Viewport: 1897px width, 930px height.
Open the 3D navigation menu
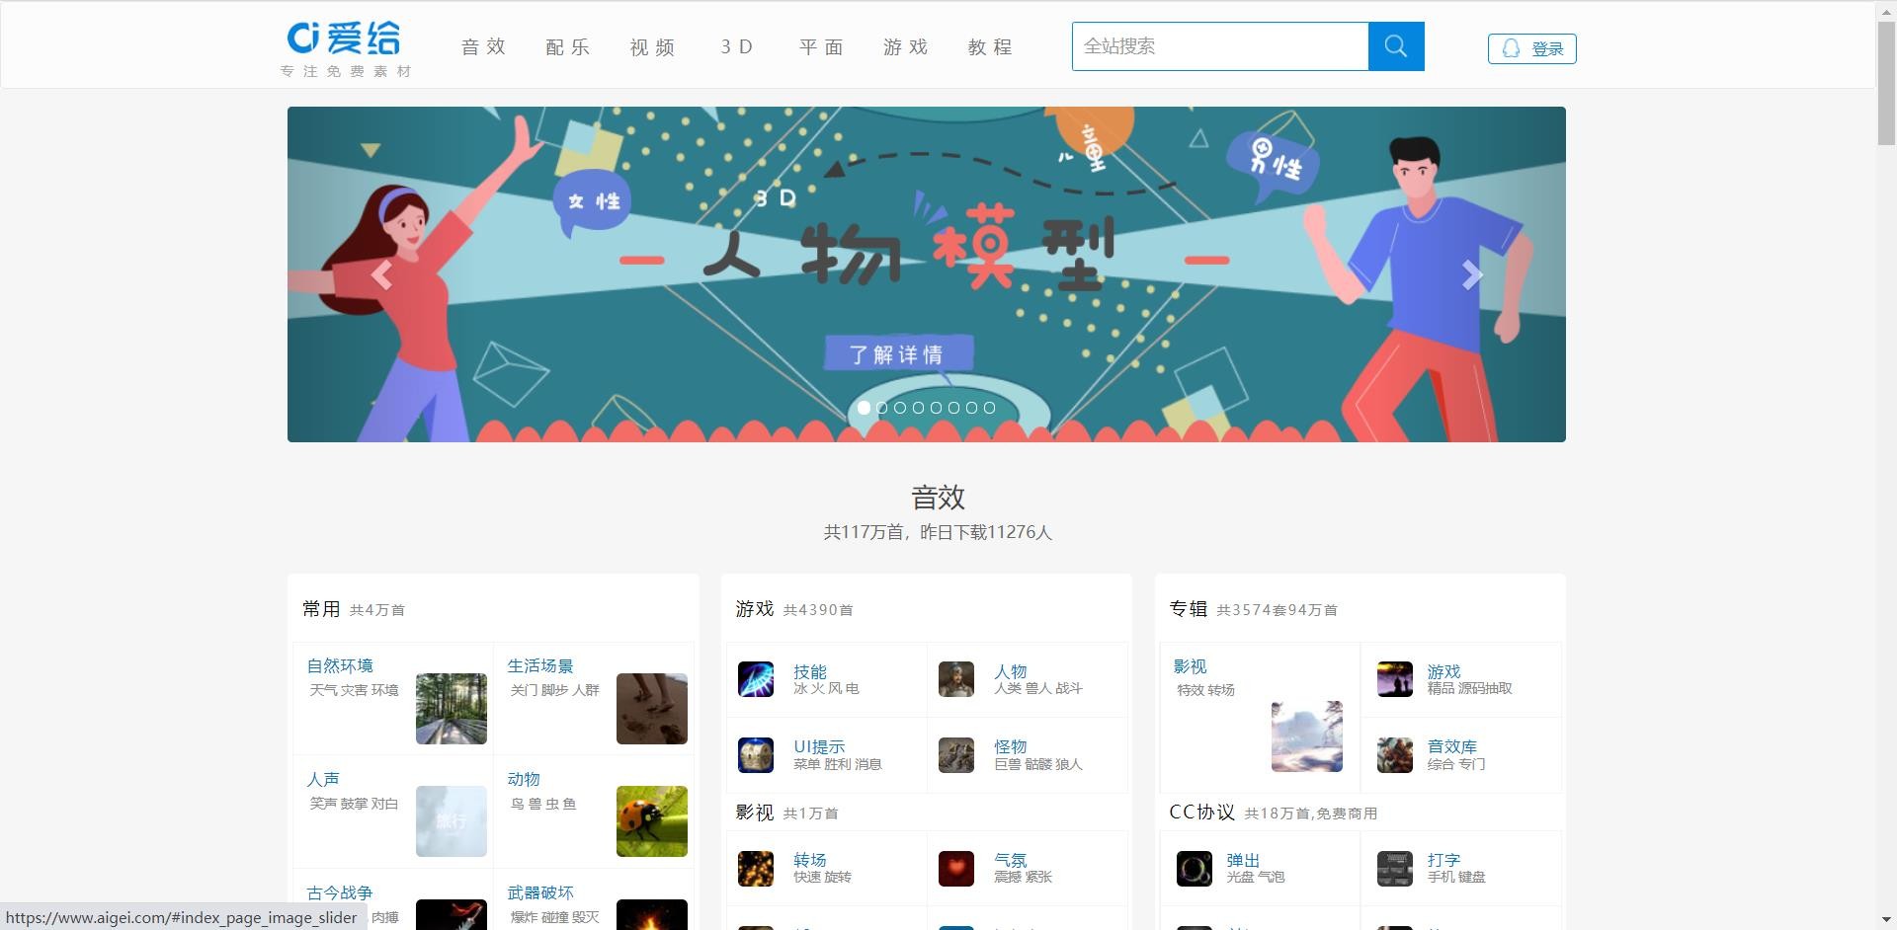(x=736, y=47)
